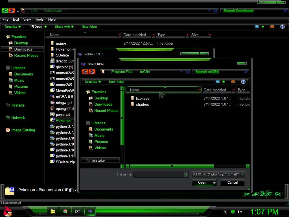
Task: Open the licenses folder
Action: (143, 98)
